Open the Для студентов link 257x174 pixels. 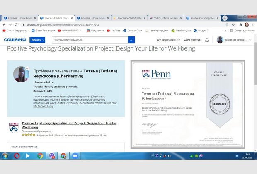coord(191,40)
